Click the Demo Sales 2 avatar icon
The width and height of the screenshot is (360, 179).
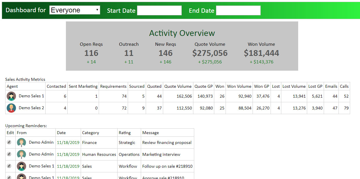(x=11, y=108)
